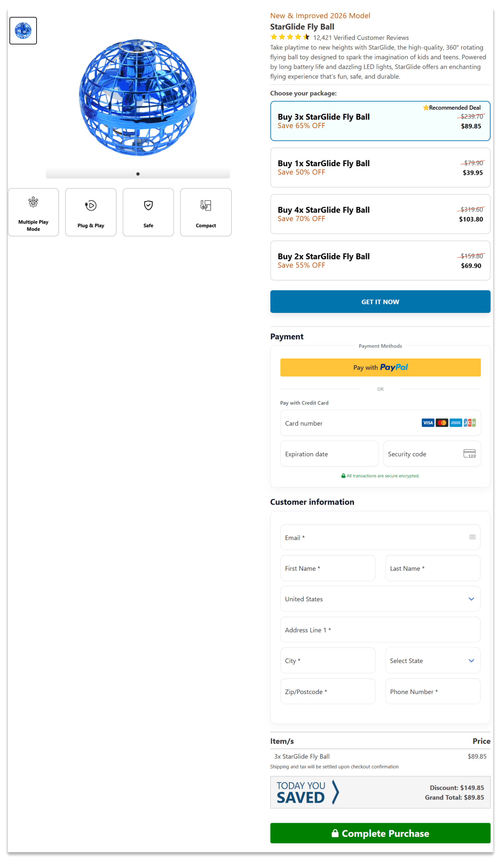The width and height of the screenshot is (501, 860).
Task: Choose the Buy 4x StarGlide Fly Ball package
Action: pos(380,214)
